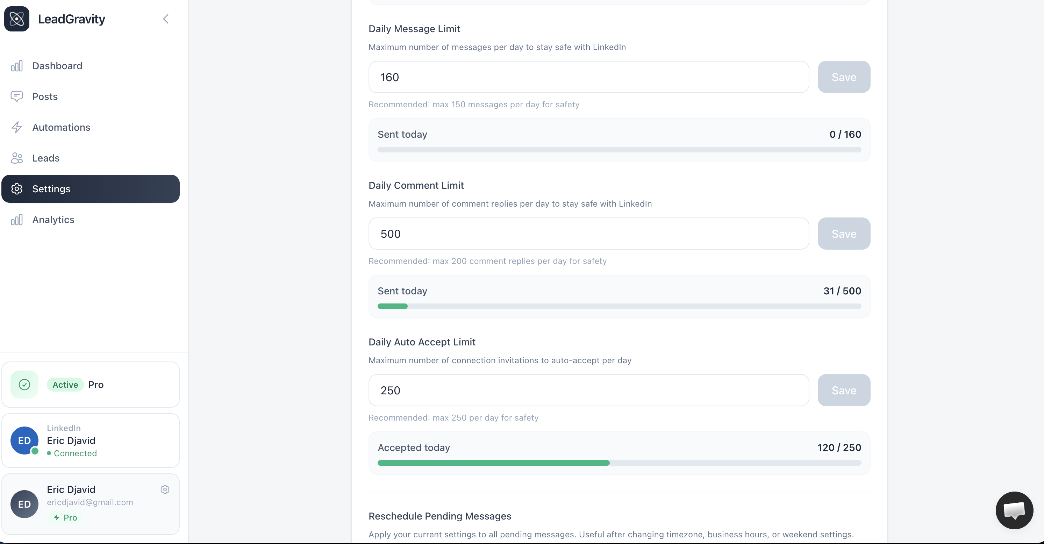
Task: Click the LeadGravity logo icon
Action: [x=17, y=19]
